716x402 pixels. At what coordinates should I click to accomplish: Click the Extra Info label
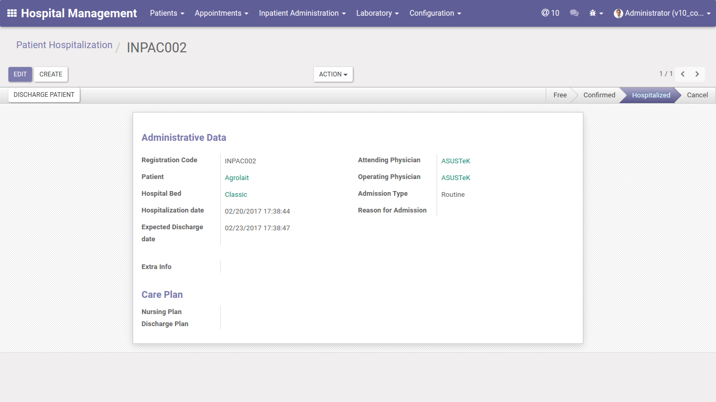[156, 267]
